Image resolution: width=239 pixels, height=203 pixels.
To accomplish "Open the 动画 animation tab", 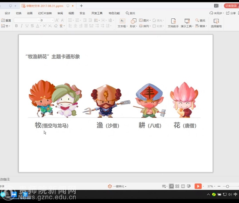I will 30,13.
